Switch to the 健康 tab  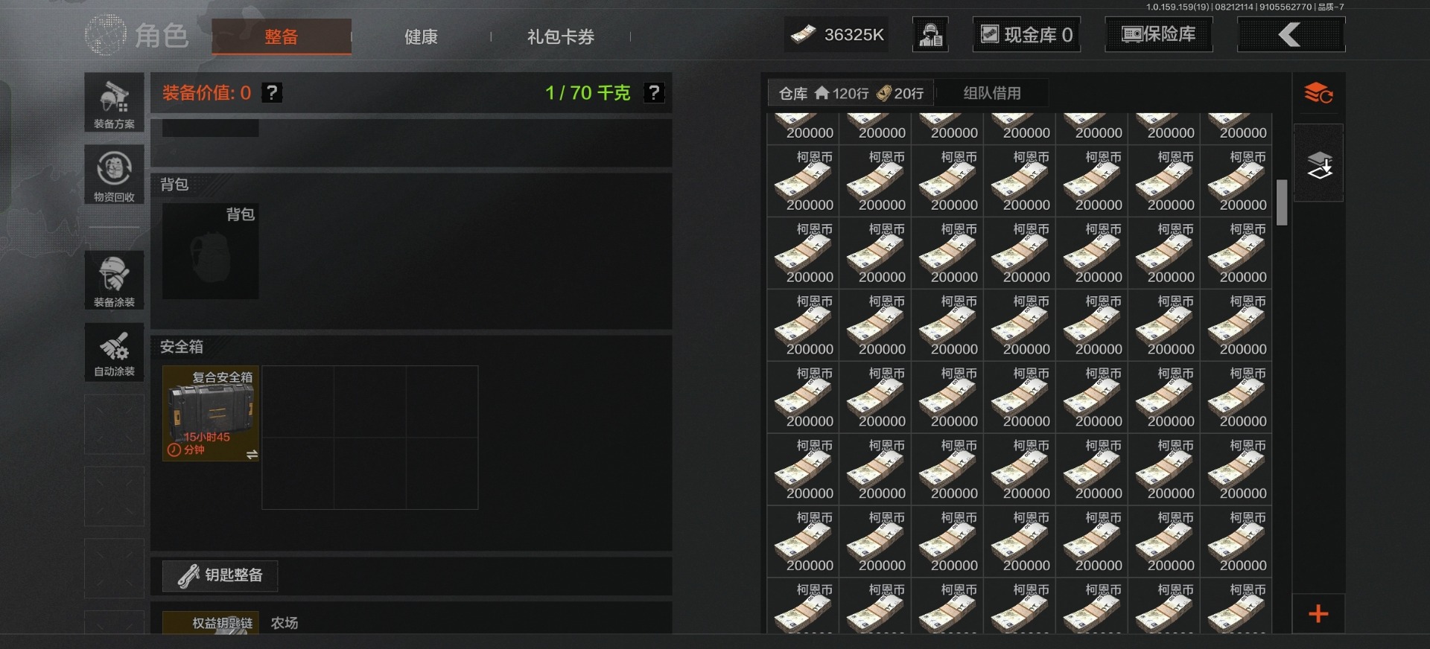click(421, 36)
